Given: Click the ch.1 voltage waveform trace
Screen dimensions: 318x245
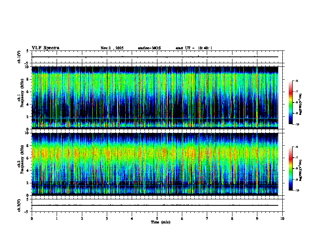Looking at the screenshot, I should click(155, 57).
